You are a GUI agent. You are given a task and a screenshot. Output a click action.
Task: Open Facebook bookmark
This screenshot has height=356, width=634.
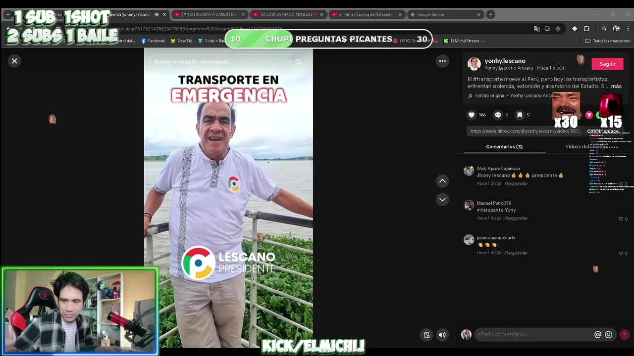coord(153,41)
